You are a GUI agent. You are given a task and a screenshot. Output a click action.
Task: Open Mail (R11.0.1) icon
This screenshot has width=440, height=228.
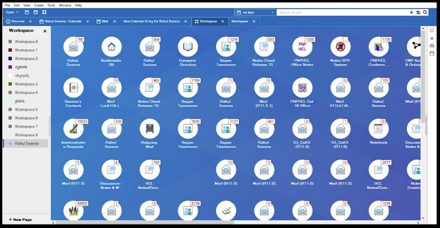pyautogui.click(x=264, y=88)
